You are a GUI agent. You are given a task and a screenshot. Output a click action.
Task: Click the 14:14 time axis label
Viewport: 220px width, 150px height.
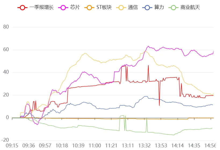(x=178, y=146)
